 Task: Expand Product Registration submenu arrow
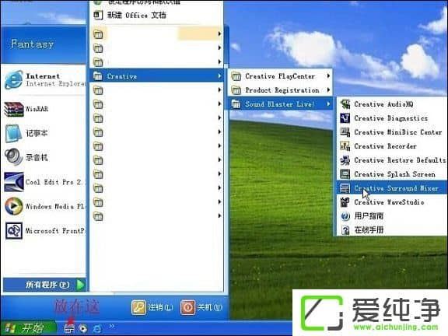tap(328, 90)
